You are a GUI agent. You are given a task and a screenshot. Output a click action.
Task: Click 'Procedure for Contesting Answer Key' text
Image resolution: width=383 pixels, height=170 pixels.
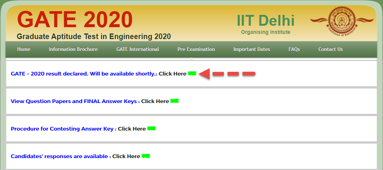[64, 129]
